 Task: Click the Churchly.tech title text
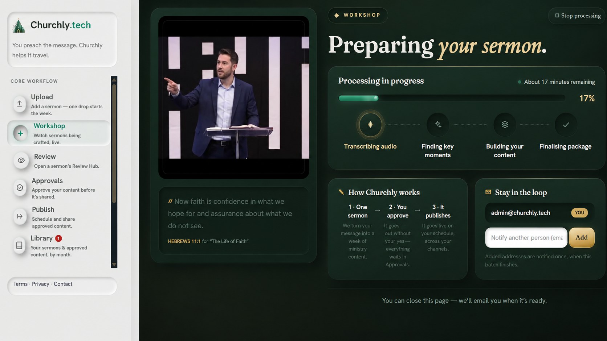(61, 25)
